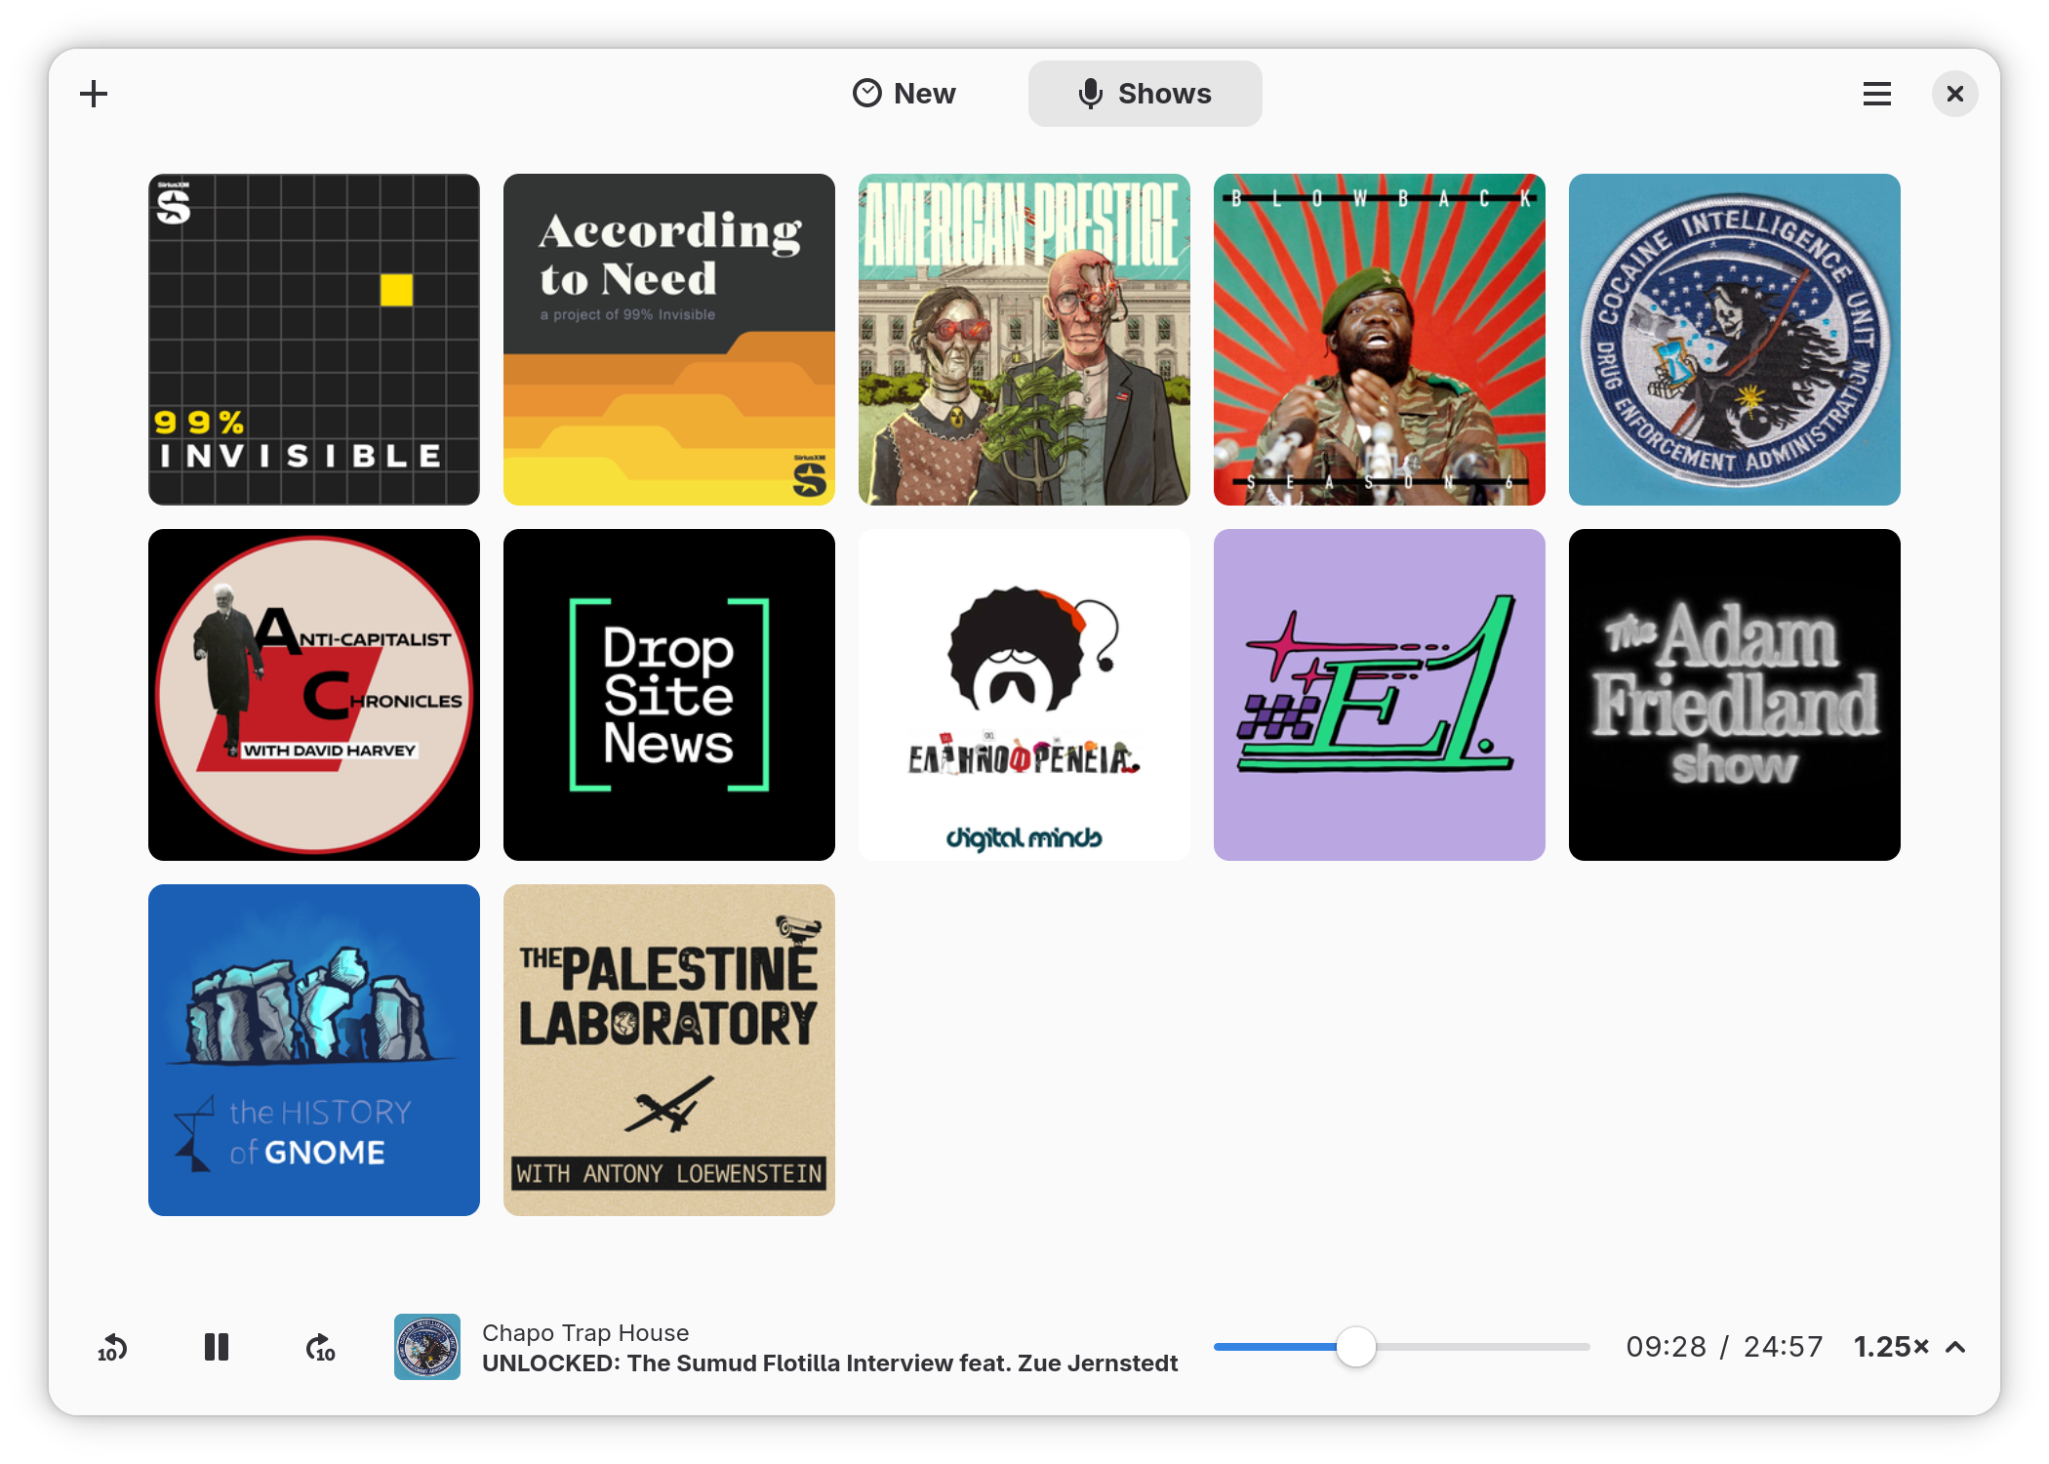
Task: Rewind playback by 10 seconds
Action: 112,1347
